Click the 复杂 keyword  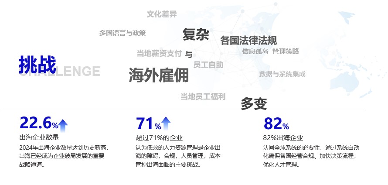[x=196, y=34]
